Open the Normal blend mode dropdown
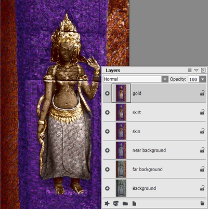This screenshot has height=209, width=208. coord(136,79)
